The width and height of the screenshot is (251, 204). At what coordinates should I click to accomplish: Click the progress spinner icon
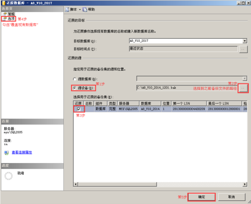[x=9, y=176]
